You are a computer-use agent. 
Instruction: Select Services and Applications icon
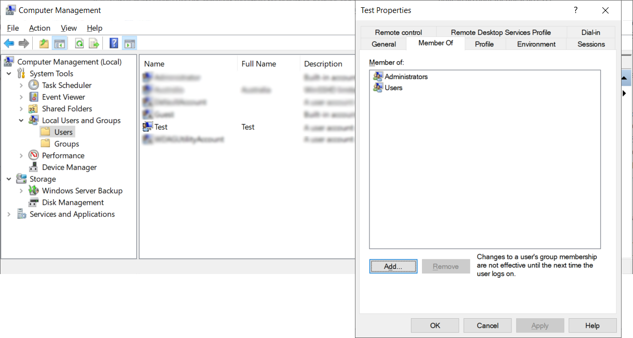21,214
